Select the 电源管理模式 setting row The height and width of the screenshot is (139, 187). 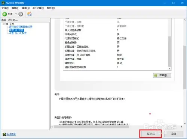point(116,38)
